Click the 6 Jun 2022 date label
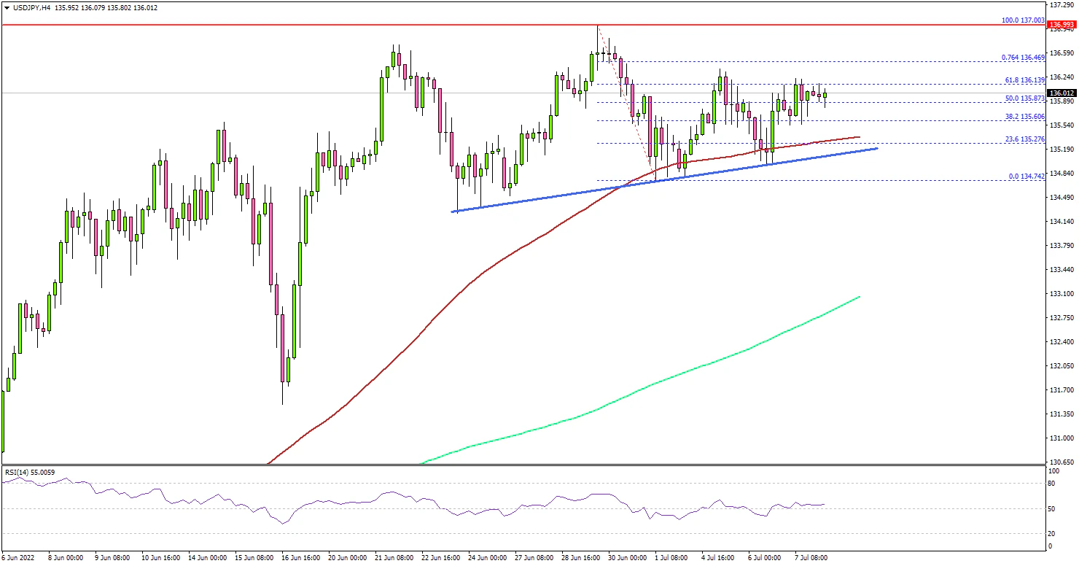 pyautogui.click(x=20, y=557)
